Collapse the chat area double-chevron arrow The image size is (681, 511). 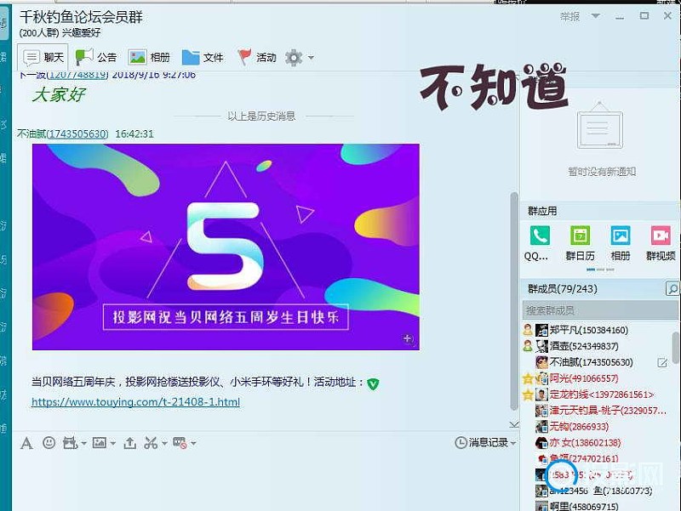514,424
